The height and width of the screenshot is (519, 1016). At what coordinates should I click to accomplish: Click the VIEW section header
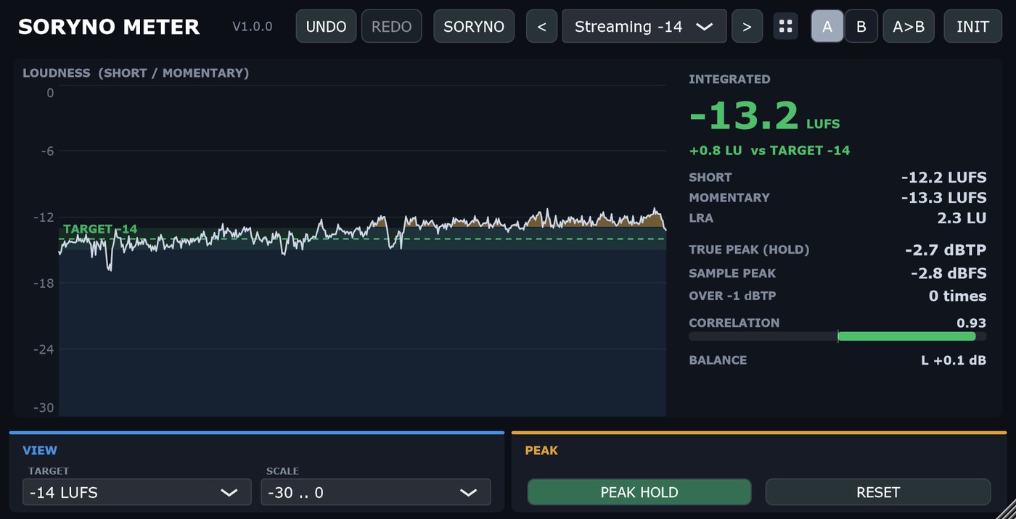(x=40, y=451)
